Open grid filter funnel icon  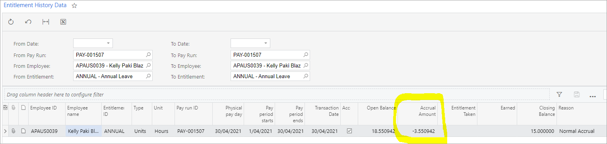point(559,94)
